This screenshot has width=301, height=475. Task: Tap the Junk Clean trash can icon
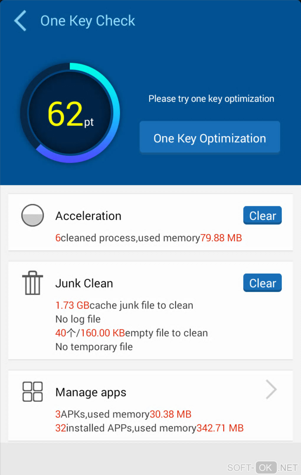(32, 283)
